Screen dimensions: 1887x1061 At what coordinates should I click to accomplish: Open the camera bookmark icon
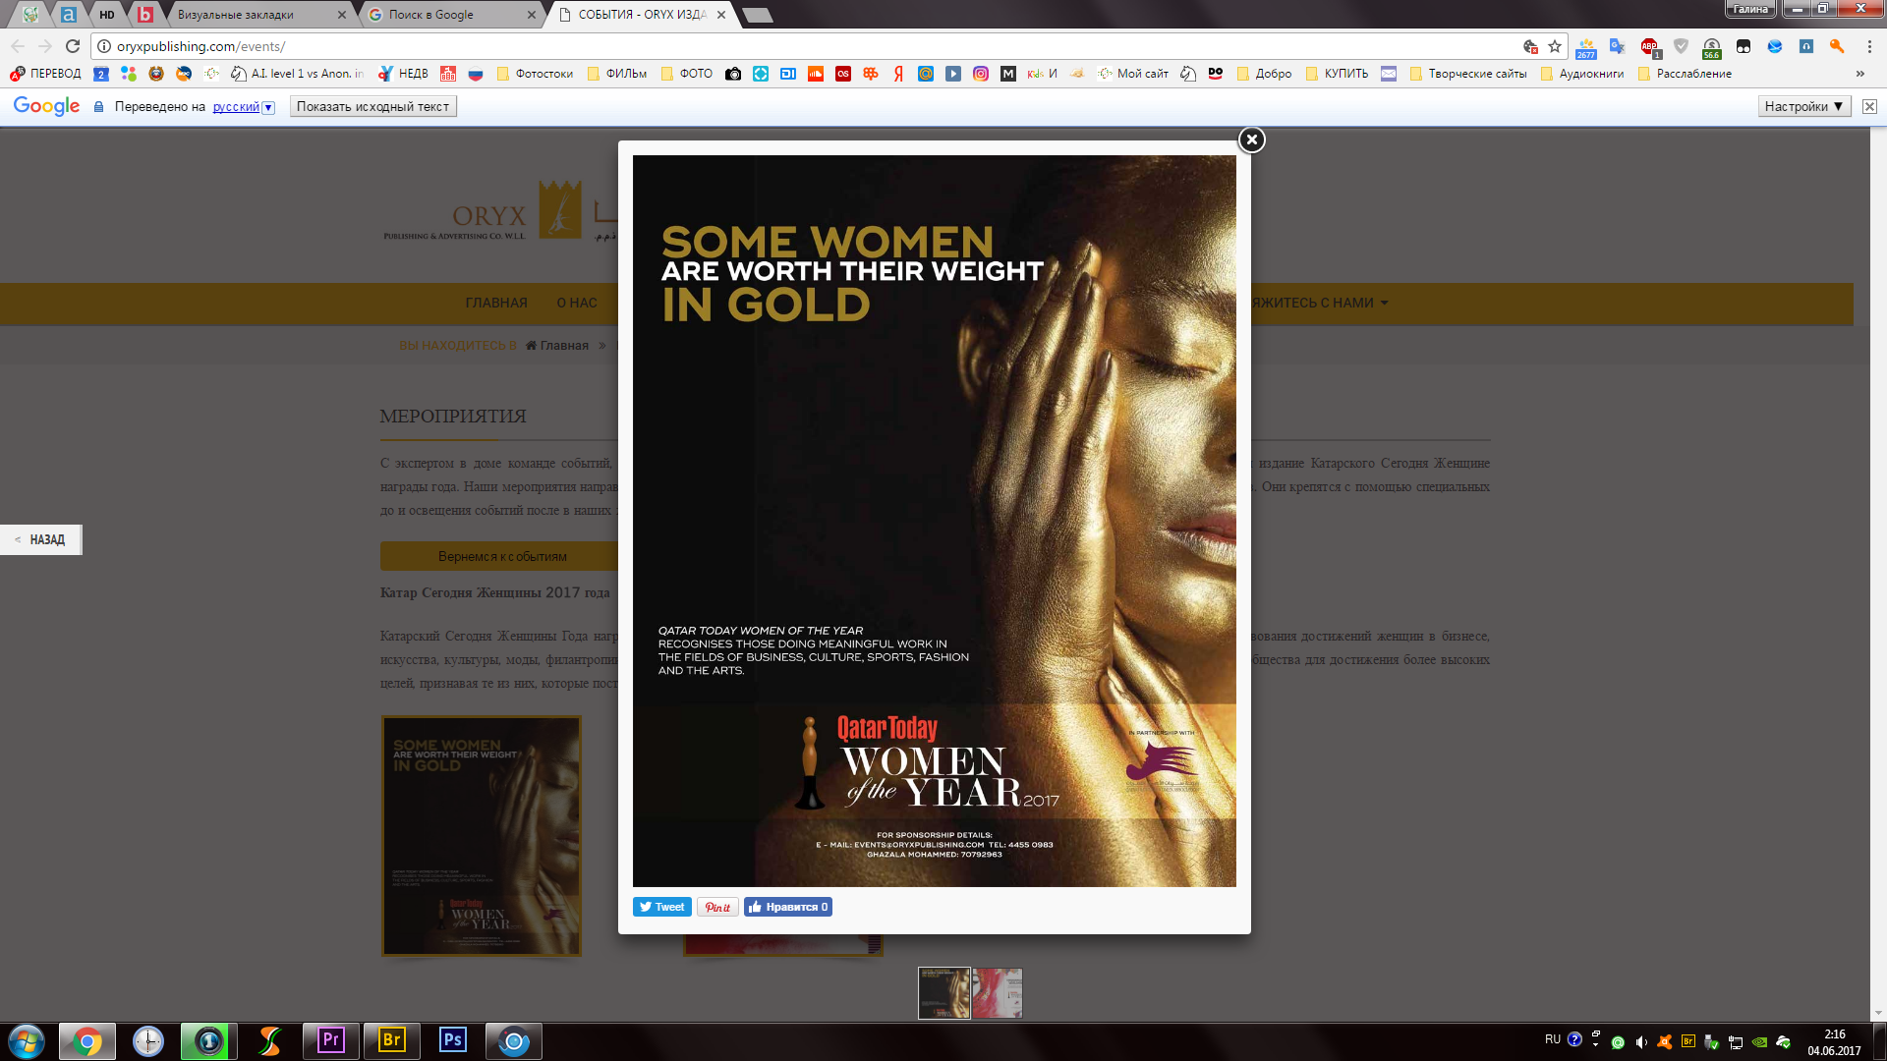[733, 74]
